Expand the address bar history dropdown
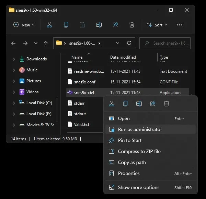The width and height of the screenshot is (206, 199). point(118,43)
